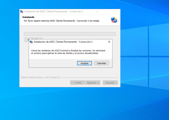The image size is (169, 120).
Task: Minimize the main installer window
Action: [x=97, y=12]
